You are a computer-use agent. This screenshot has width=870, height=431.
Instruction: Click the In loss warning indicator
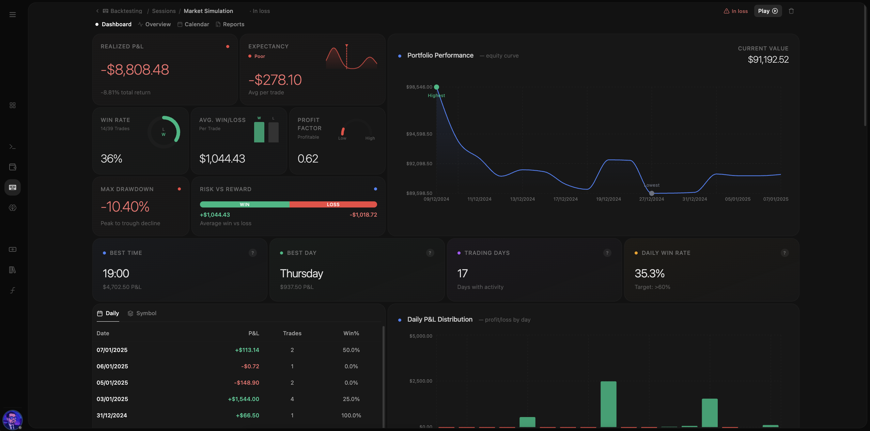(736, 11)
